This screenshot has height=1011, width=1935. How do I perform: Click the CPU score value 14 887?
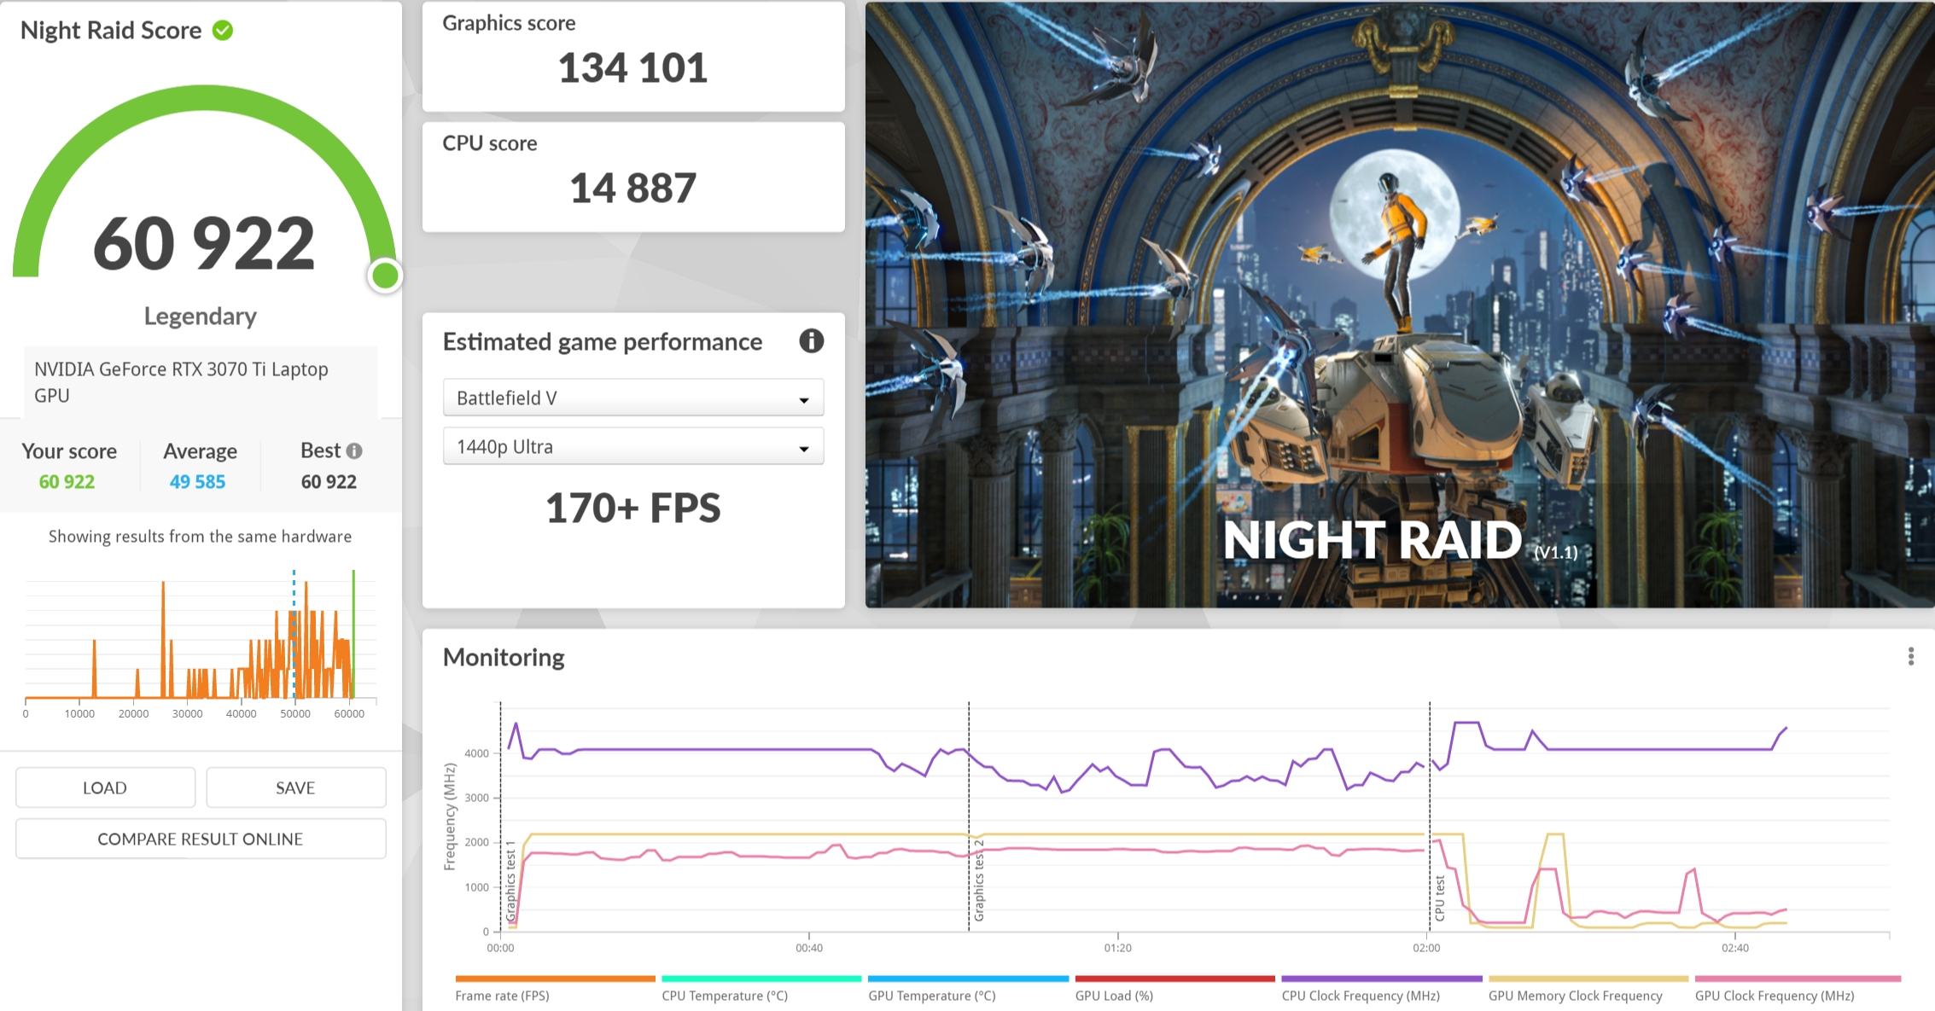[x=632, y=189]
